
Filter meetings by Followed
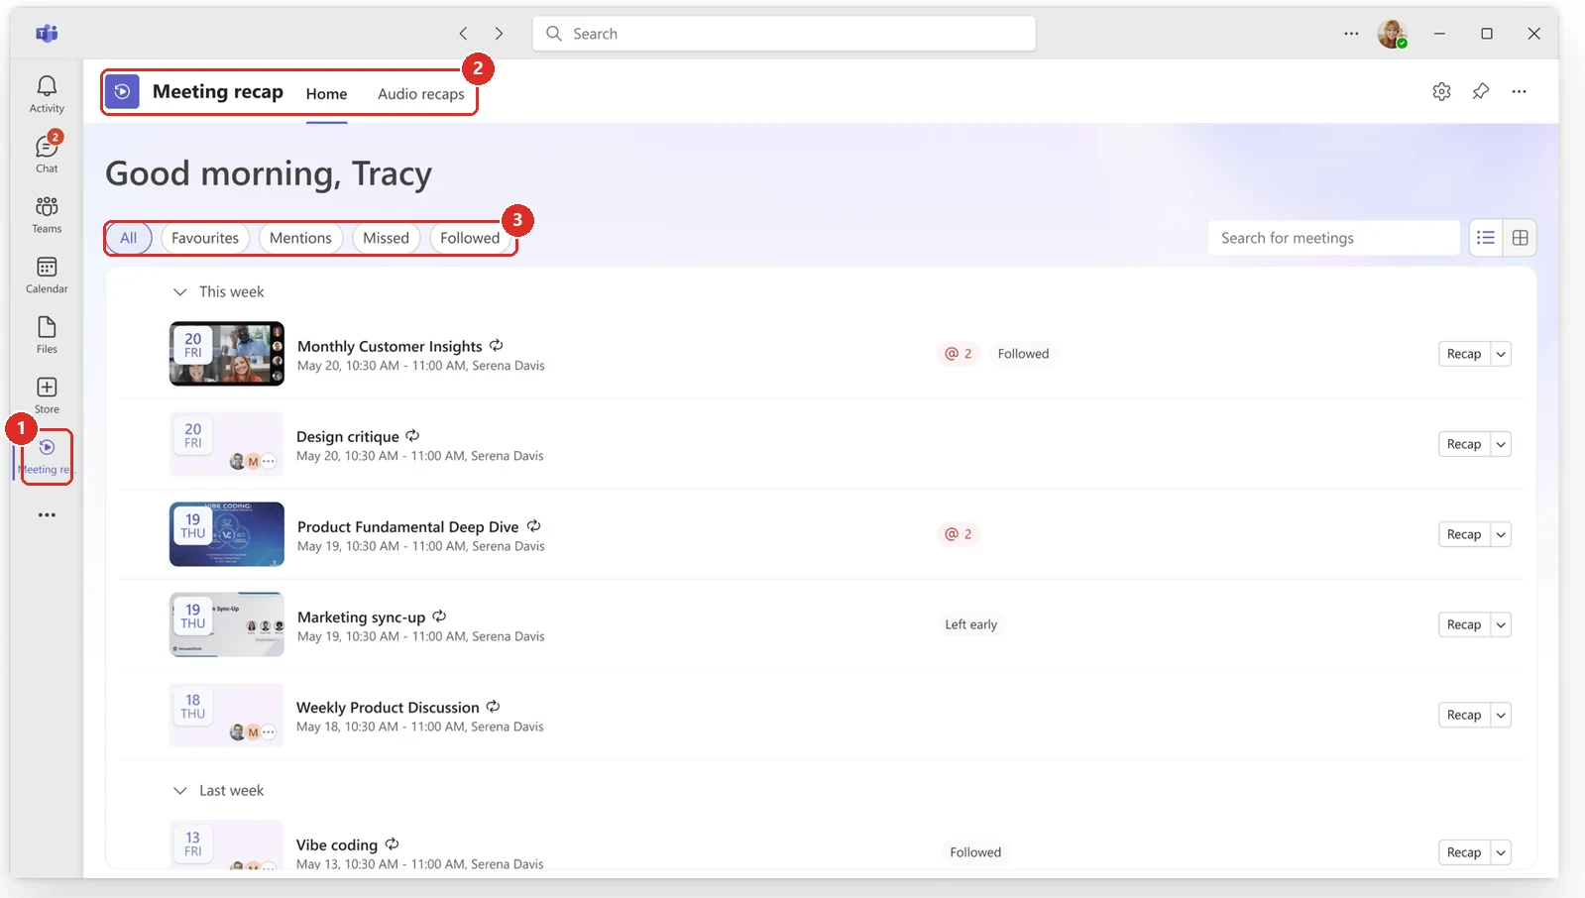(470, 238)
